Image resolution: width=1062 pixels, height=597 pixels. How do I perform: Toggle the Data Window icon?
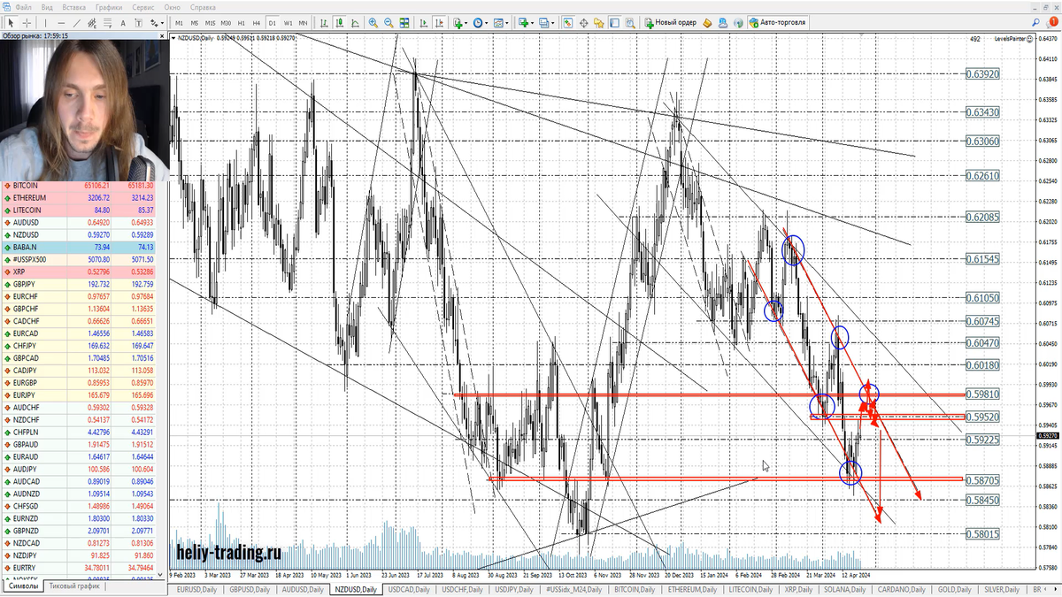click(x=584, y=22)
